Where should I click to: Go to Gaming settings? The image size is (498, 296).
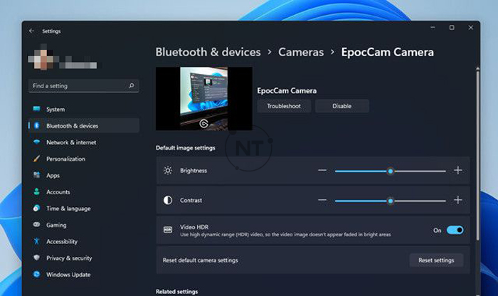point(84,225)
